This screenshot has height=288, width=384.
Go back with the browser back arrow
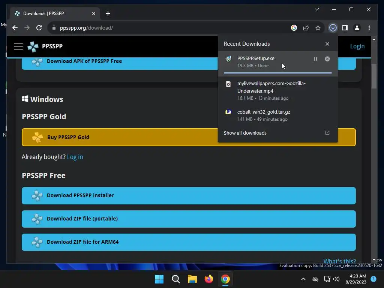point(15,28)
